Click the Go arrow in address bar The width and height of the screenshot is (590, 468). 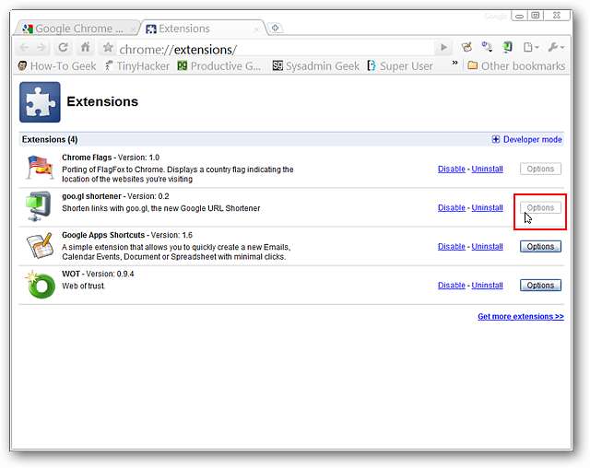coord(443,48)
